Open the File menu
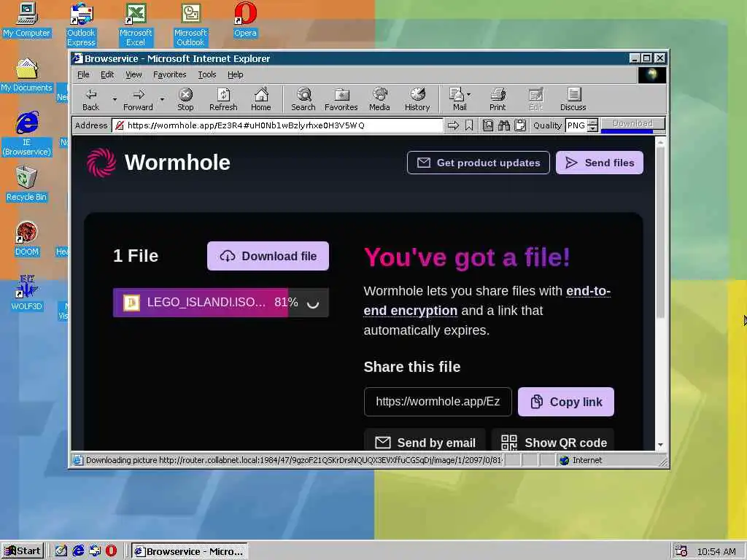747x560 pixels. 83,74
